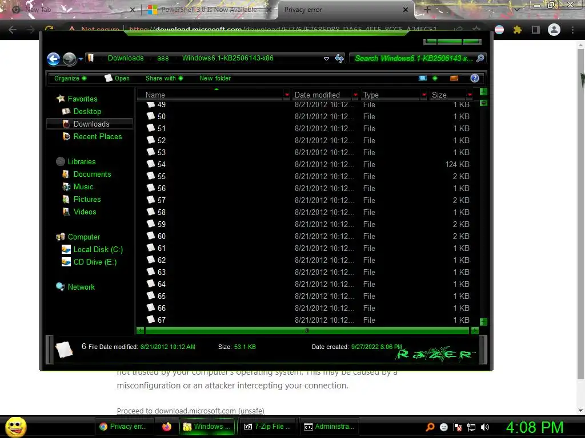Image resolution: width=585 pixels, height=438 pixels.
Task: Click the smiley Start button
Action: [x=15, y=427]
